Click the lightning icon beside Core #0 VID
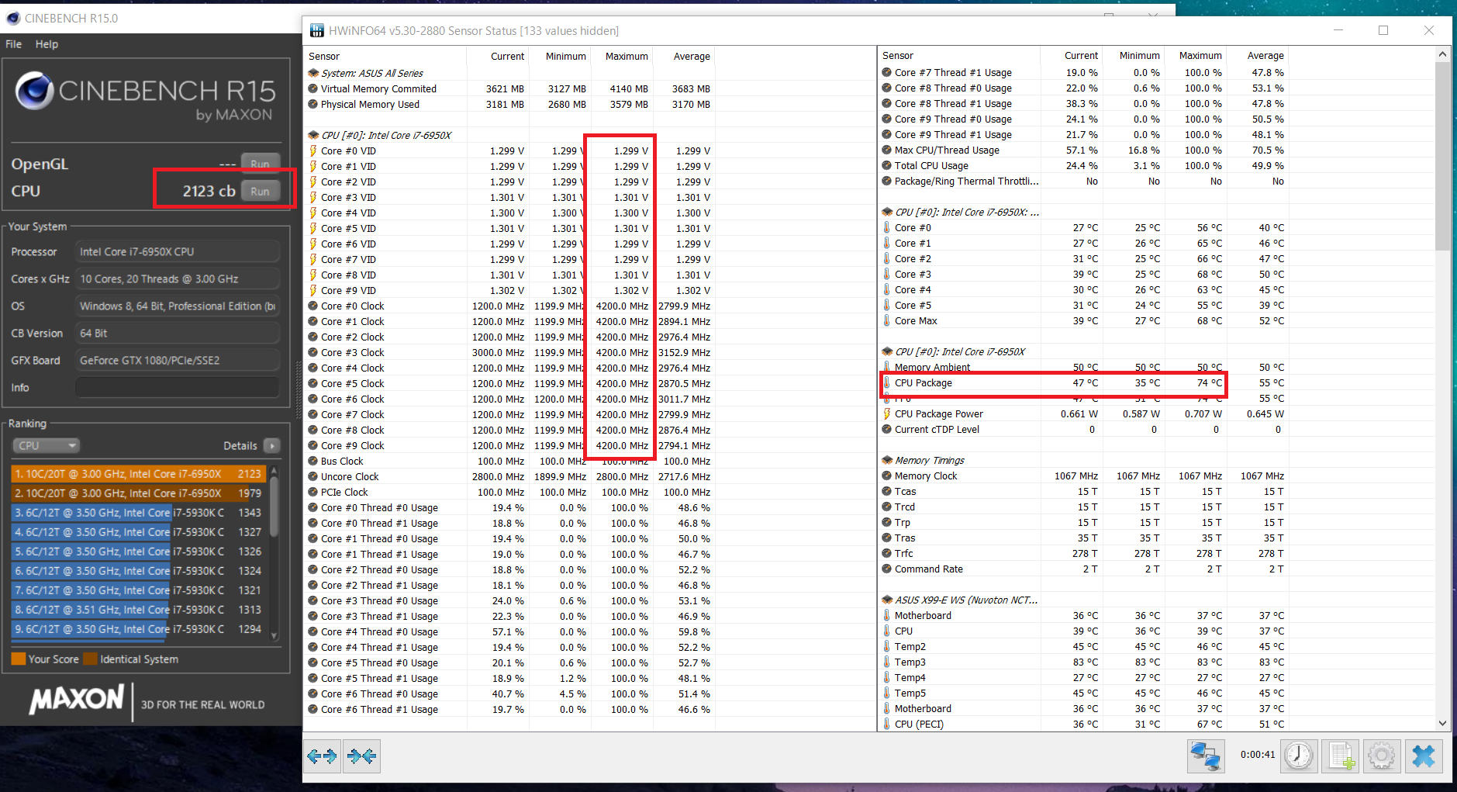Viewport: 1457px width, 792px height. pyautogui.click(x=313, y=150)
